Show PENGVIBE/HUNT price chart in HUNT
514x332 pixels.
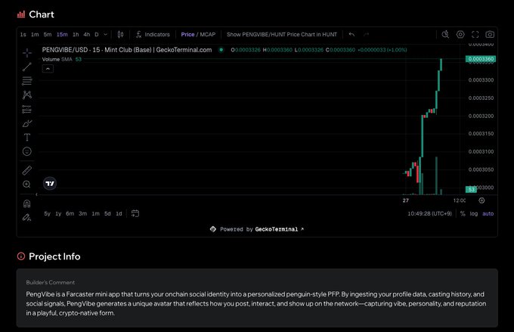click(x=281, y=35)
